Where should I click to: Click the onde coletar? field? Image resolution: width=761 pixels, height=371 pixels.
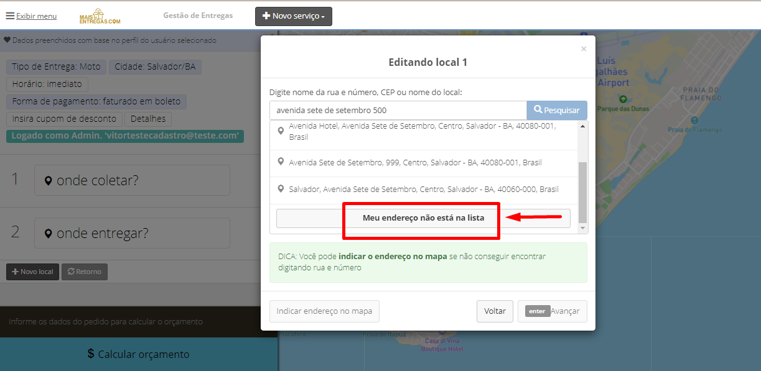(x=132, y=180)
